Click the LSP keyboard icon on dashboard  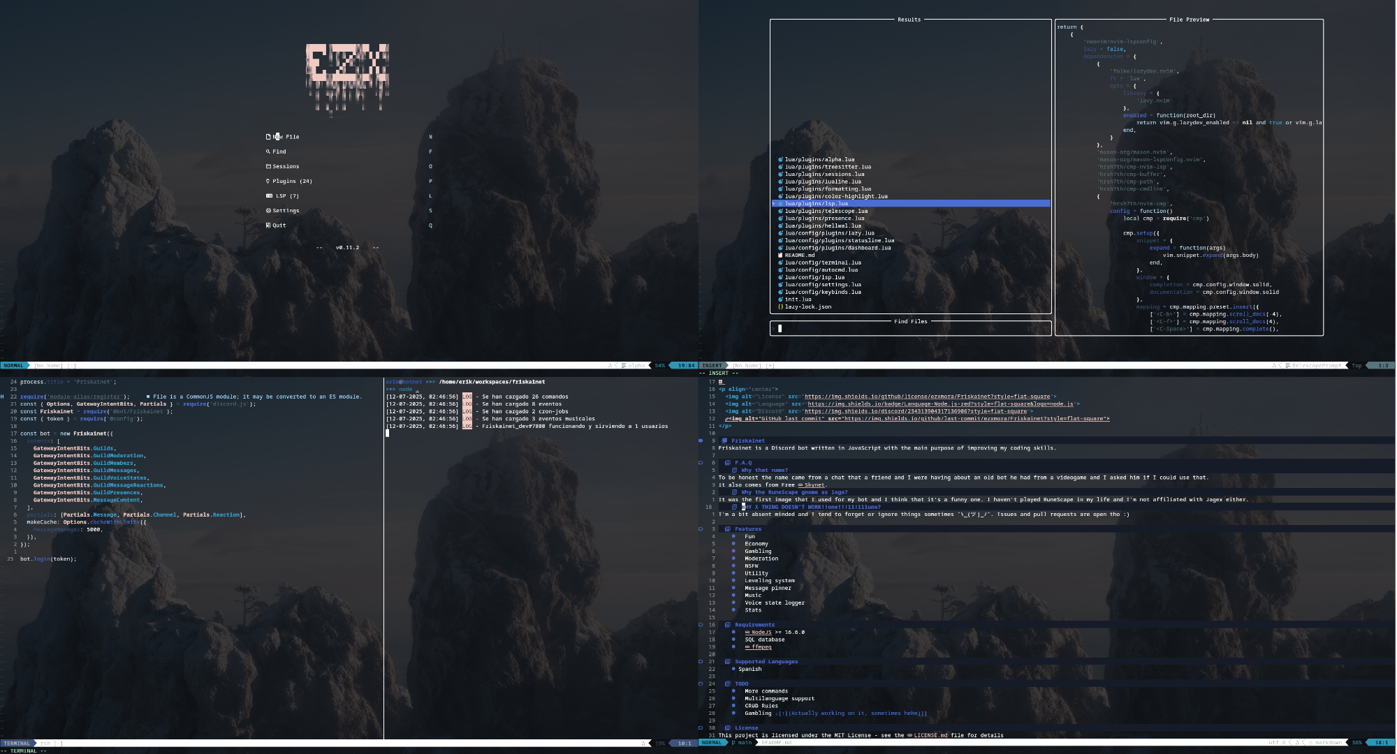[269, 196]
